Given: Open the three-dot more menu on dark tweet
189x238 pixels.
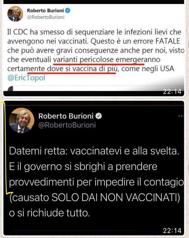Looking at the screenshot, I should tap(181, 116).
